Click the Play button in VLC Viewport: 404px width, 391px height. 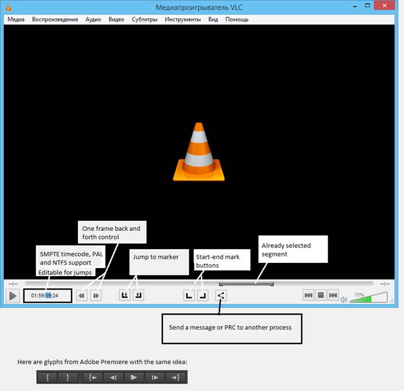[x=13, y=296]
